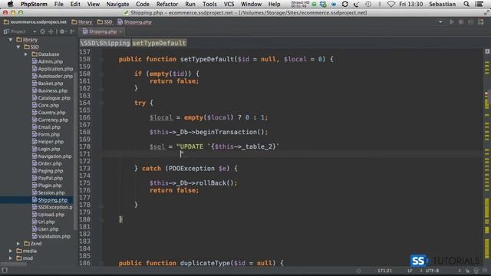The height and width of the screenshot is (276, 491).
Task: Select Url.php file
Action: [x=43, y=222]
